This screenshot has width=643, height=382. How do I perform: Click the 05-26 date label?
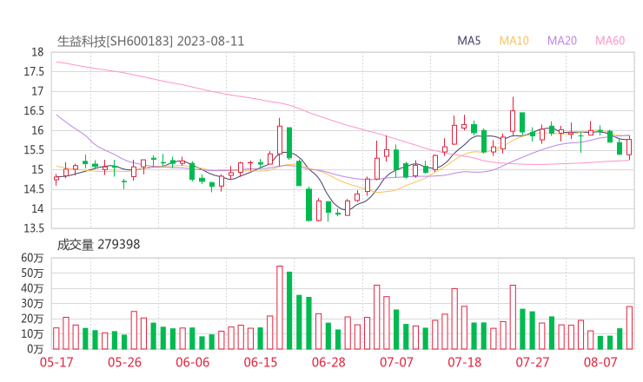124,362
